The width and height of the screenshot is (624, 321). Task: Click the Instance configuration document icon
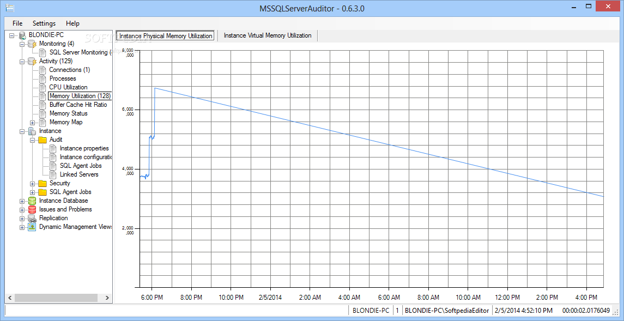click(53, 157)
